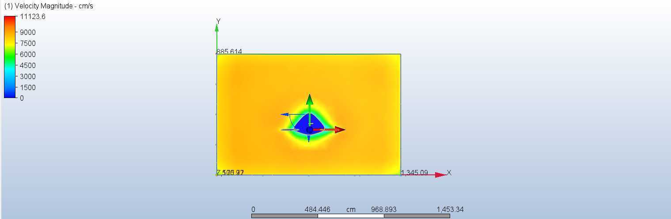
Task: Click legend value 7500
Action: [28, 43]
